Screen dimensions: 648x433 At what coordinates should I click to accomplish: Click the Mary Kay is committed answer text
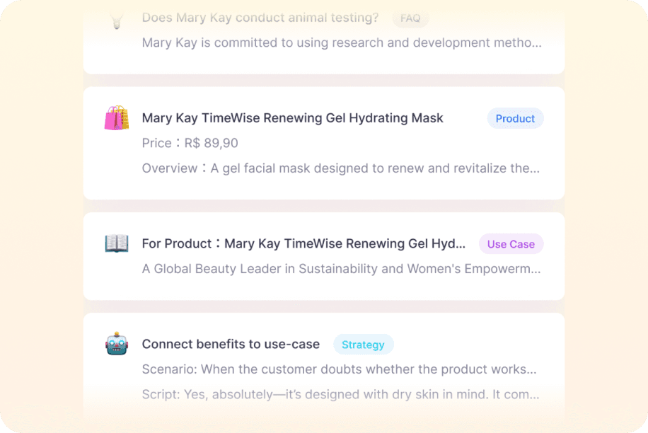pyautogui.click(x=342, y=42)
